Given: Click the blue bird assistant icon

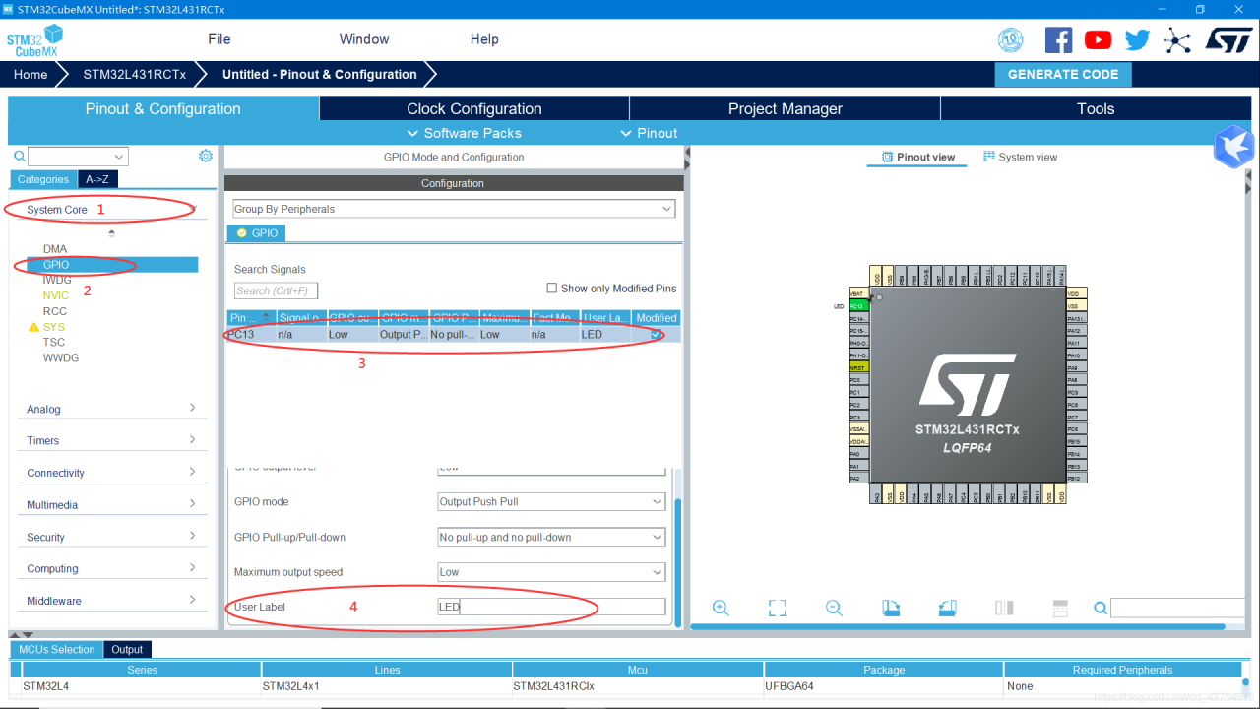Looking at the screenshot, I should point(1233,147).
